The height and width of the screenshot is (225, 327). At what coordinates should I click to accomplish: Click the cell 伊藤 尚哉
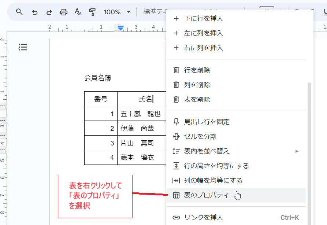point(142,128)
